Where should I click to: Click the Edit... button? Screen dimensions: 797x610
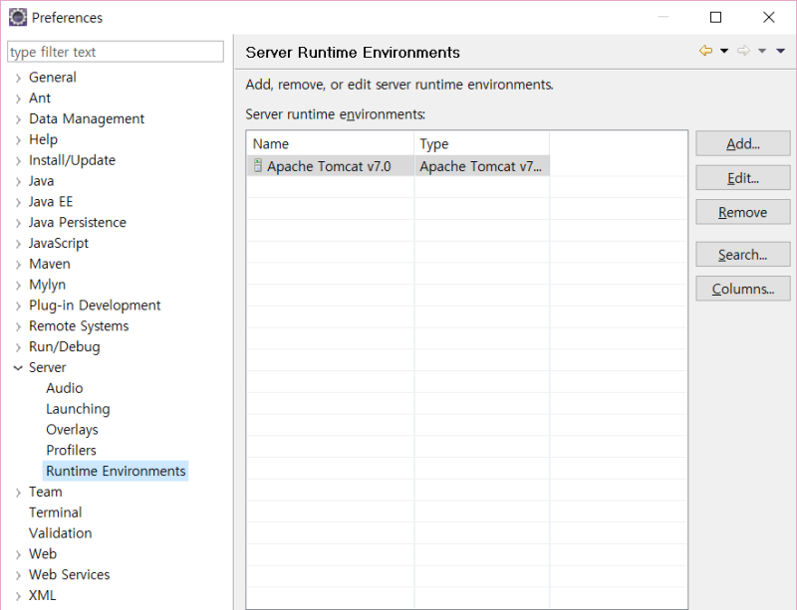coord(742,178)
